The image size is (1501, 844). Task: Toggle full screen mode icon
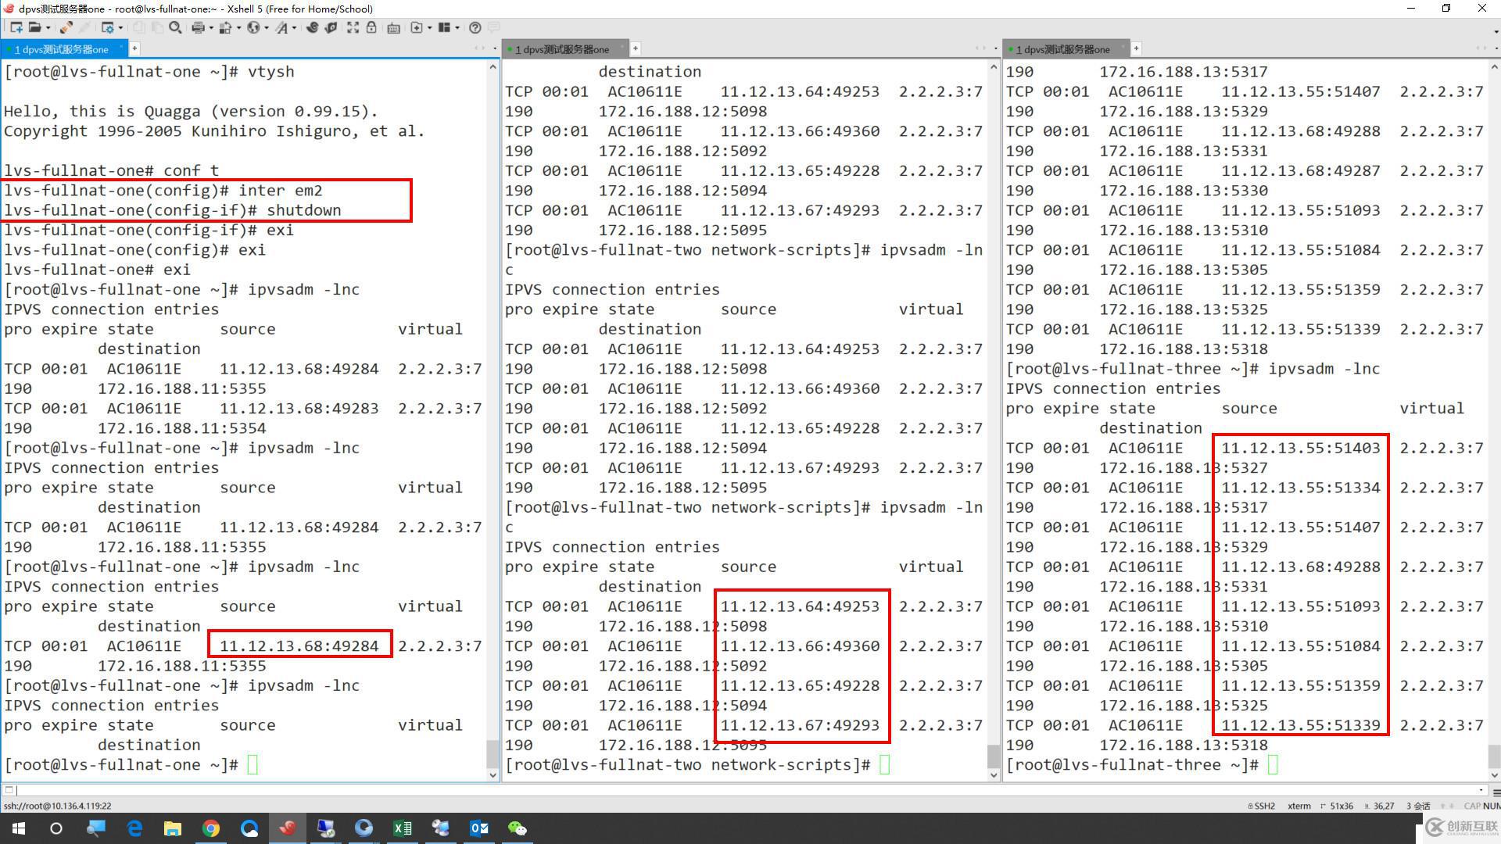(x=353, y=27)
